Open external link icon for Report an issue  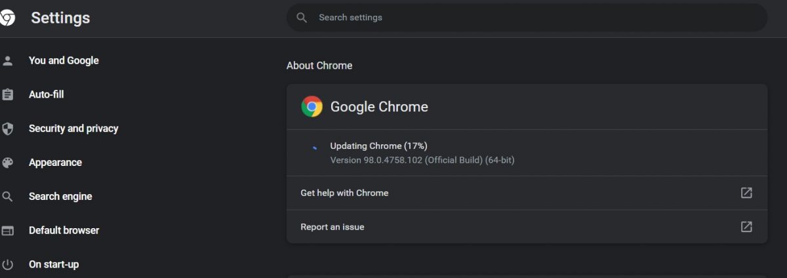click(x=746, y=227)
